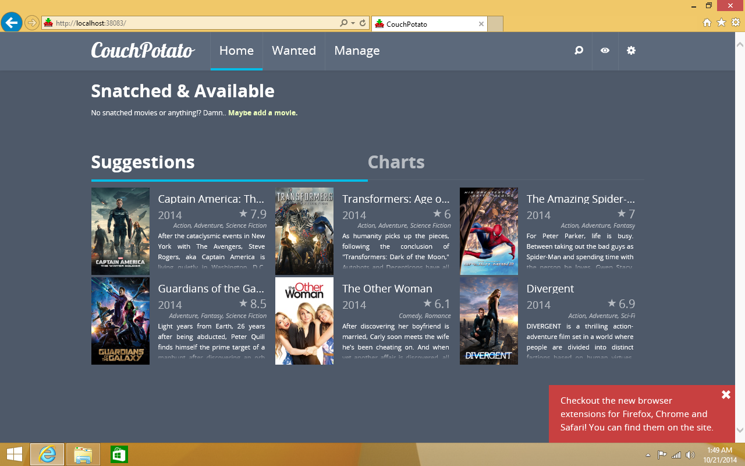This screenshot has width=745, height=466.
Task: Click 'Comedy, Romance' genre text
Action: (x=425, y=316)
